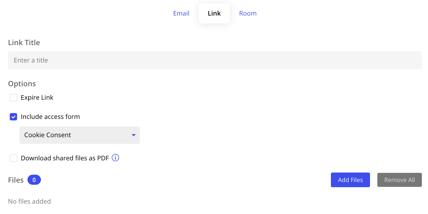Click the No files added text
Image resolution: width=428 pixels, height=214 pixels.
click(x=29, y=201)
